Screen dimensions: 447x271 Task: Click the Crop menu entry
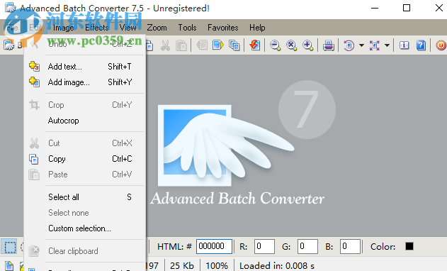(x=85, y=105)
